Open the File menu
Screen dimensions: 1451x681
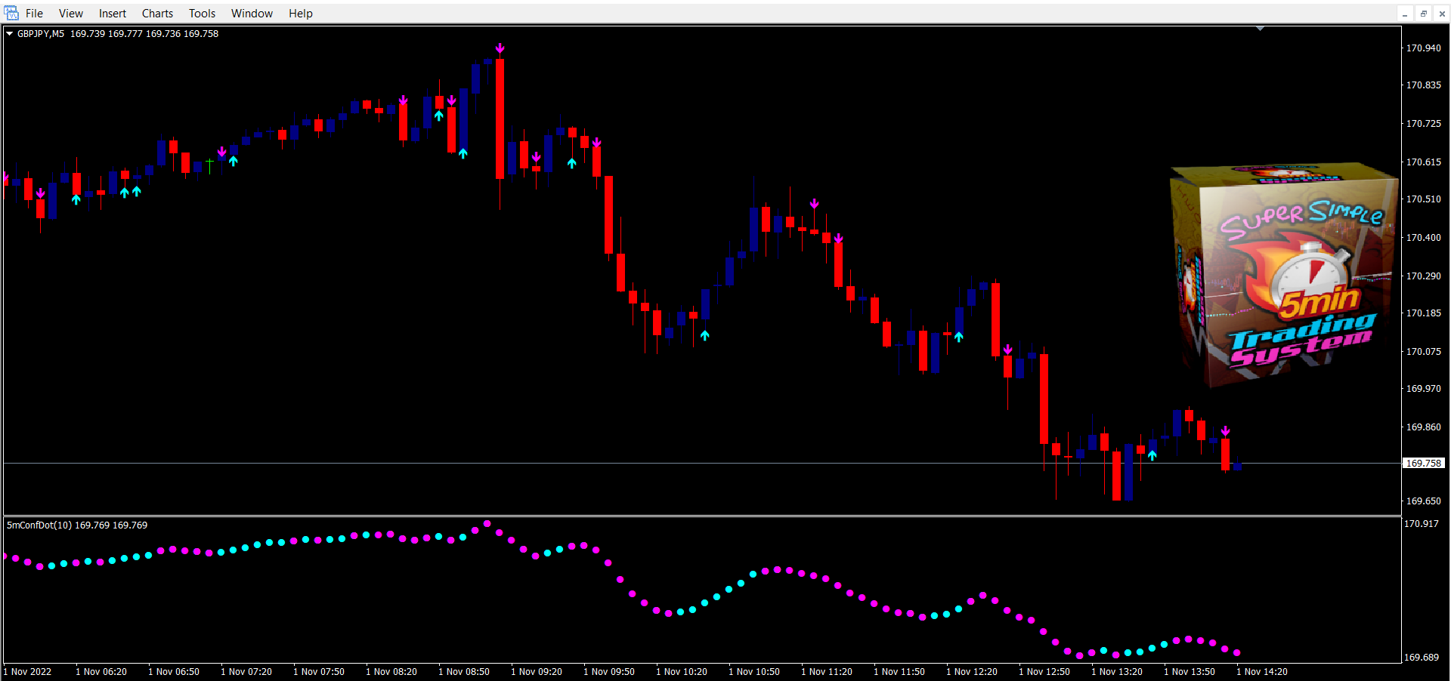(34, 14)
